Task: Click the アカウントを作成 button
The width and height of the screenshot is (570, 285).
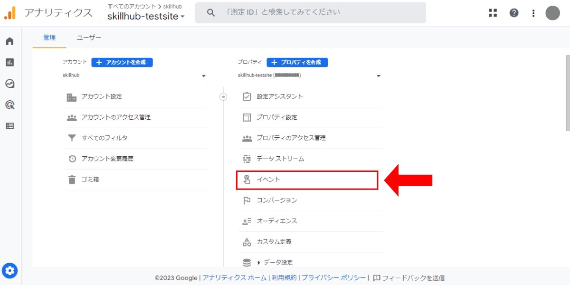Action: (x=122, y=62)
